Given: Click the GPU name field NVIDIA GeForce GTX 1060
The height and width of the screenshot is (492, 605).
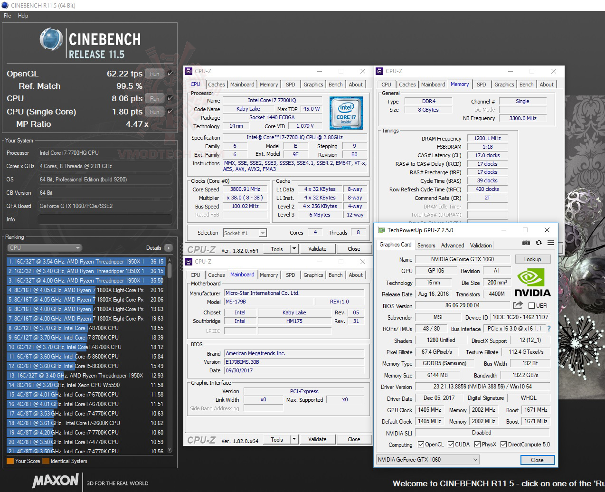Looking at the screenshot, I should click(x=463, y=259).
